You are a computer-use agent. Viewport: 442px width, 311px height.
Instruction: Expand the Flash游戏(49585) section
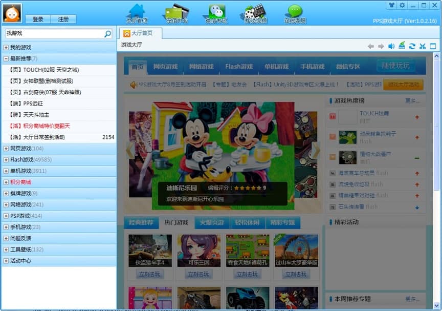[x=6, y=160]
